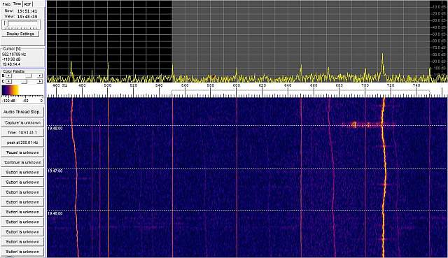Click the brightness (B) scrollbar thumb
Screen dimensions: 448x258
tap(28, 76)
